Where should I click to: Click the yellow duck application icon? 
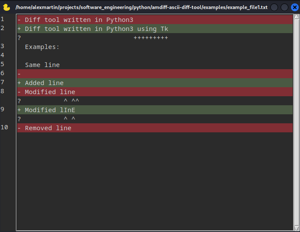[x=6, y=7]
